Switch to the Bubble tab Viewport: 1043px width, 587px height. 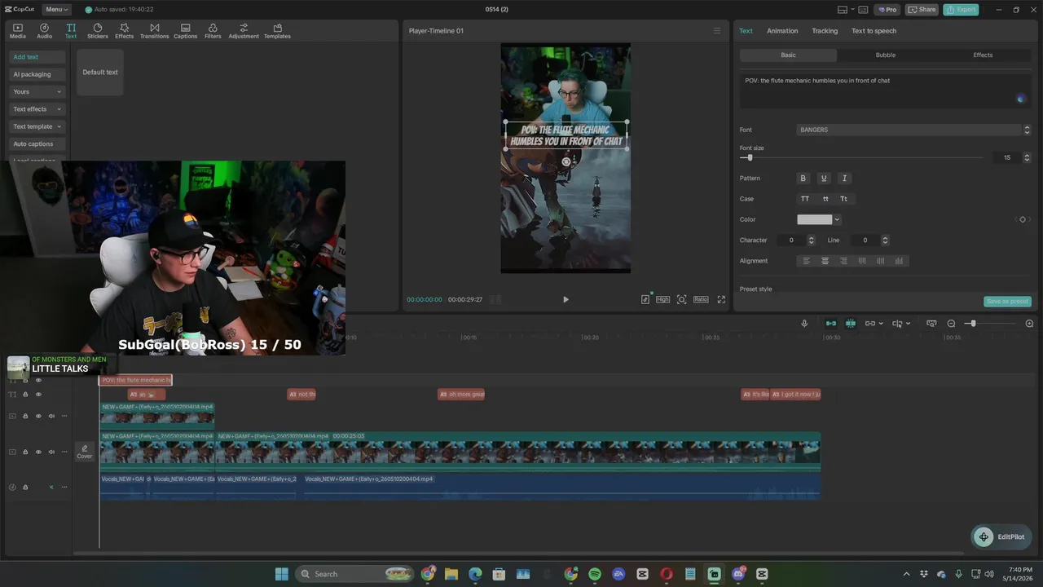tap(885, 55)
